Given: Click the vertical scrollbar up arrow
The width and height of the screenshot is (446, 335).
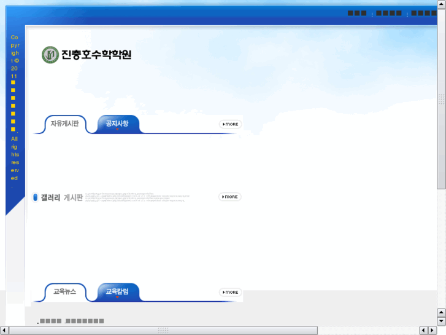Looking at the screenshot, I should [x=441, y=4].
